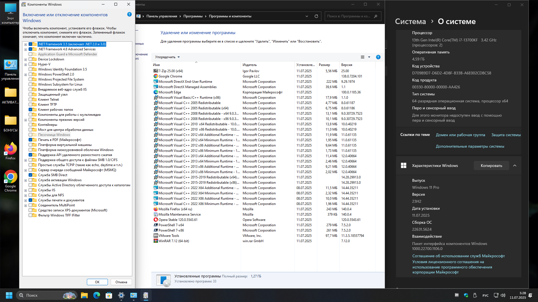The height and width of the screenshot is (302, 538).
Task: Open Дополнительные параметры системы link
Action: point(470,146)
